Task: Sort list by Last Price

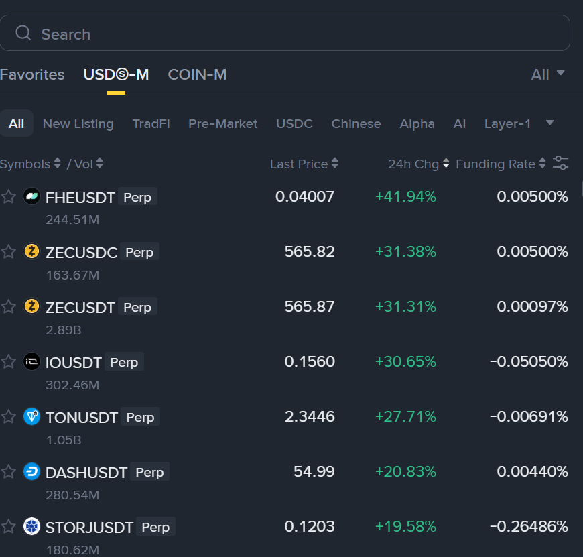Action: point(304,164)
